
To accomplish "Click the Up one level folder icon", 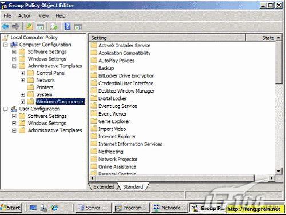I will 30,26.
